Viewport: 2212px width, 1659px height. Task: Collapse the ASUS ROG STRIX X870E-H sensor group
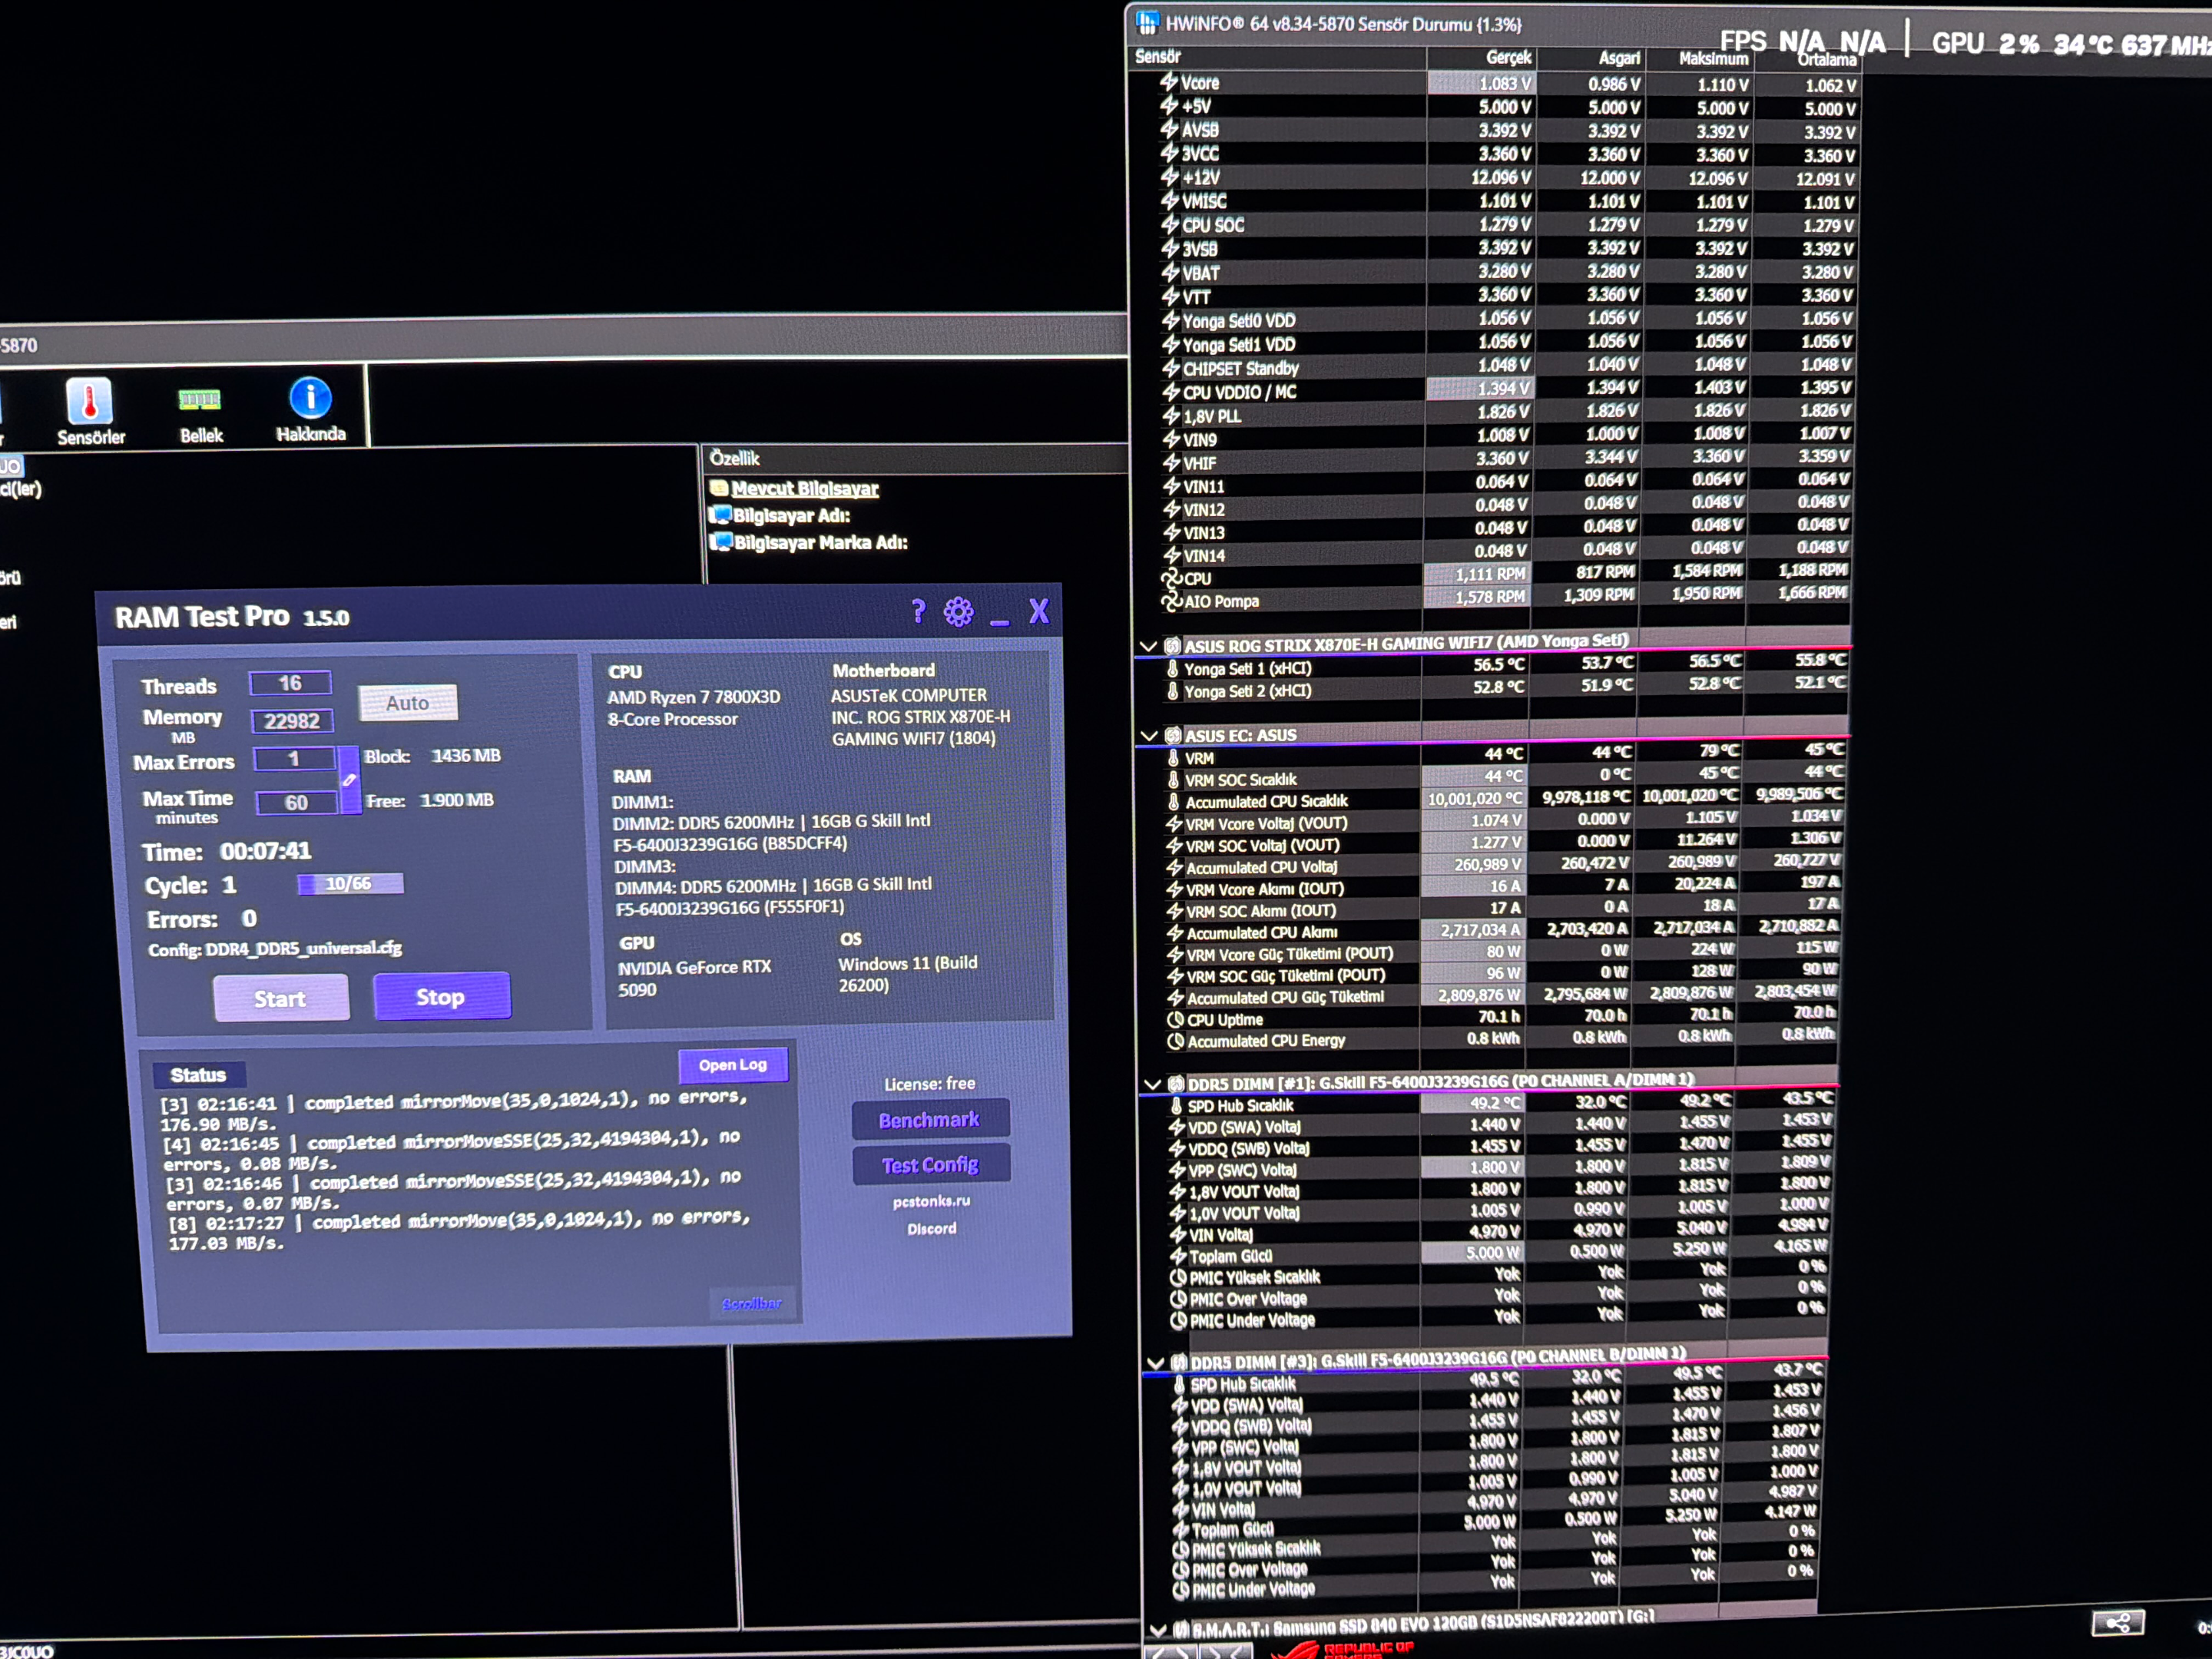1148,646
